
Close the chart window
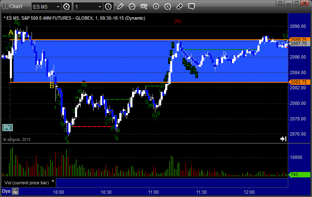305,3
